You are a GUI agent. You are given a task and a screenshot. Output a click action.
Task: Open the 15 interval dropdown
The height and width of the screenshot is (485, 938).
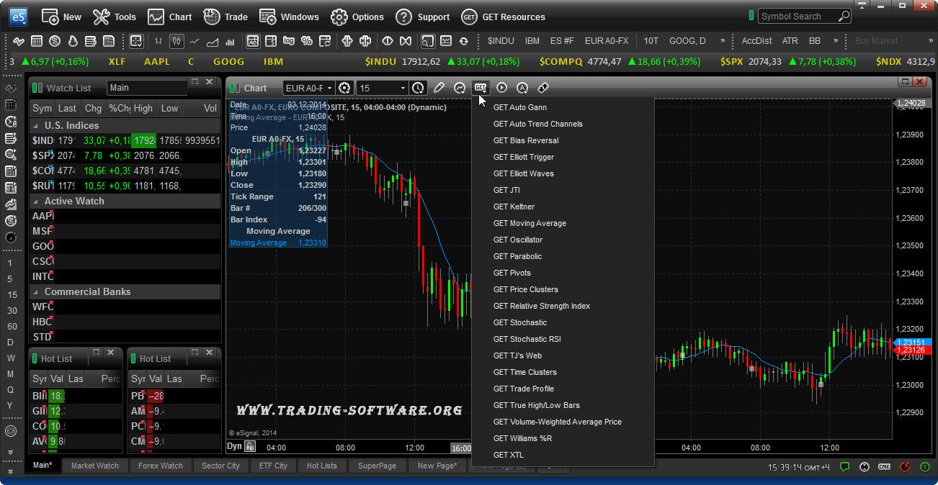(382, 88)
